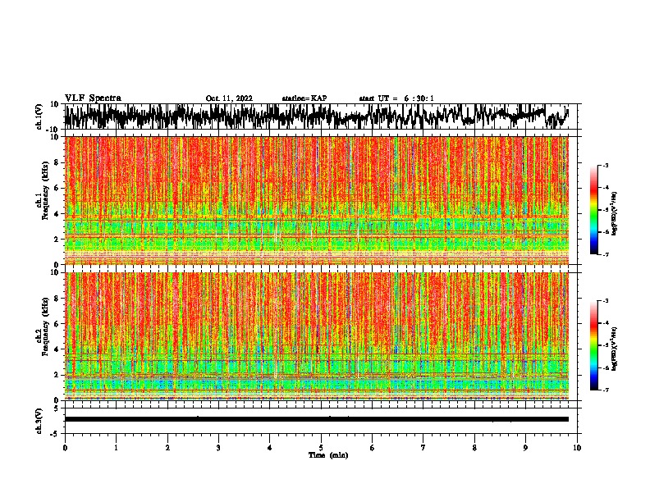
Task: Click time axis tick label "9"
Action: (525, 448)
